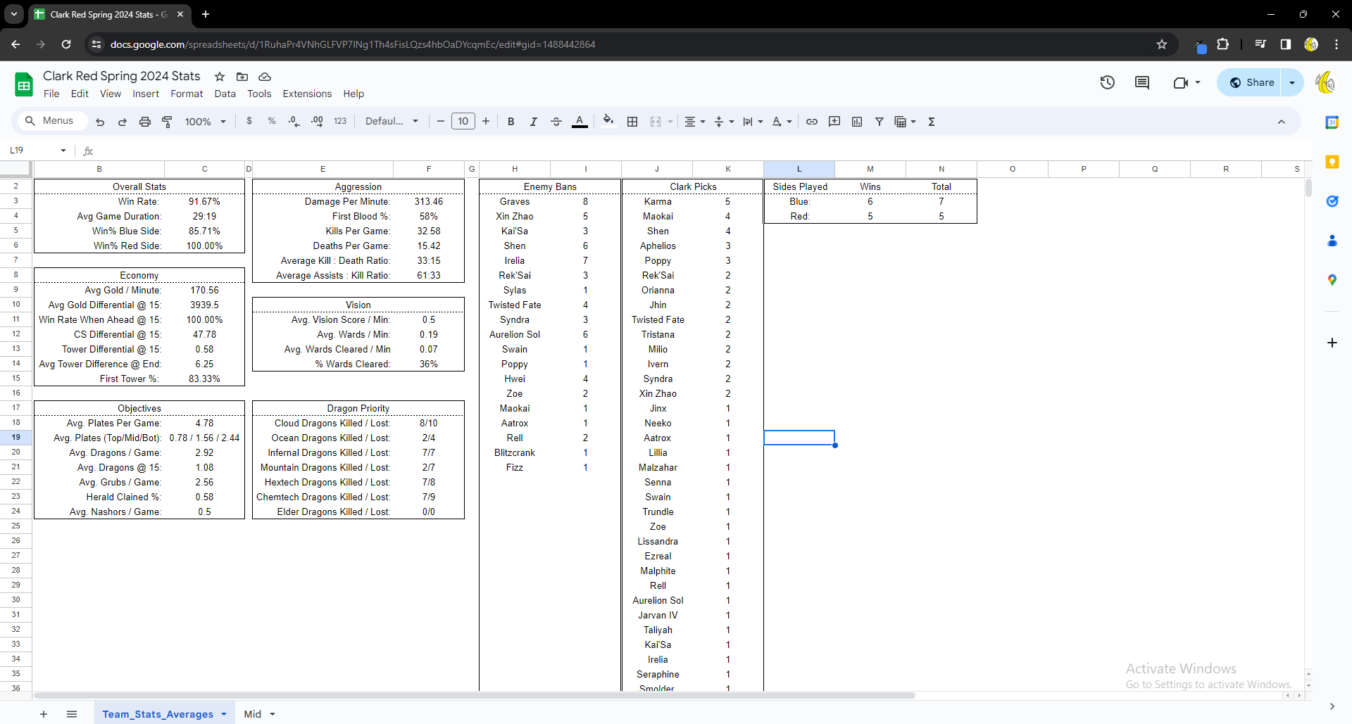1352x724 pixels.
Task: Open the text color picker
Action: pyautogui.click(x=580, y=122)
